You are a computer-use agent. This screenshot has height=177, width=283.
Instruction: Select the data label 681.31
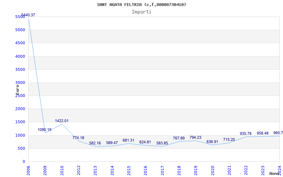click(128, 140)
